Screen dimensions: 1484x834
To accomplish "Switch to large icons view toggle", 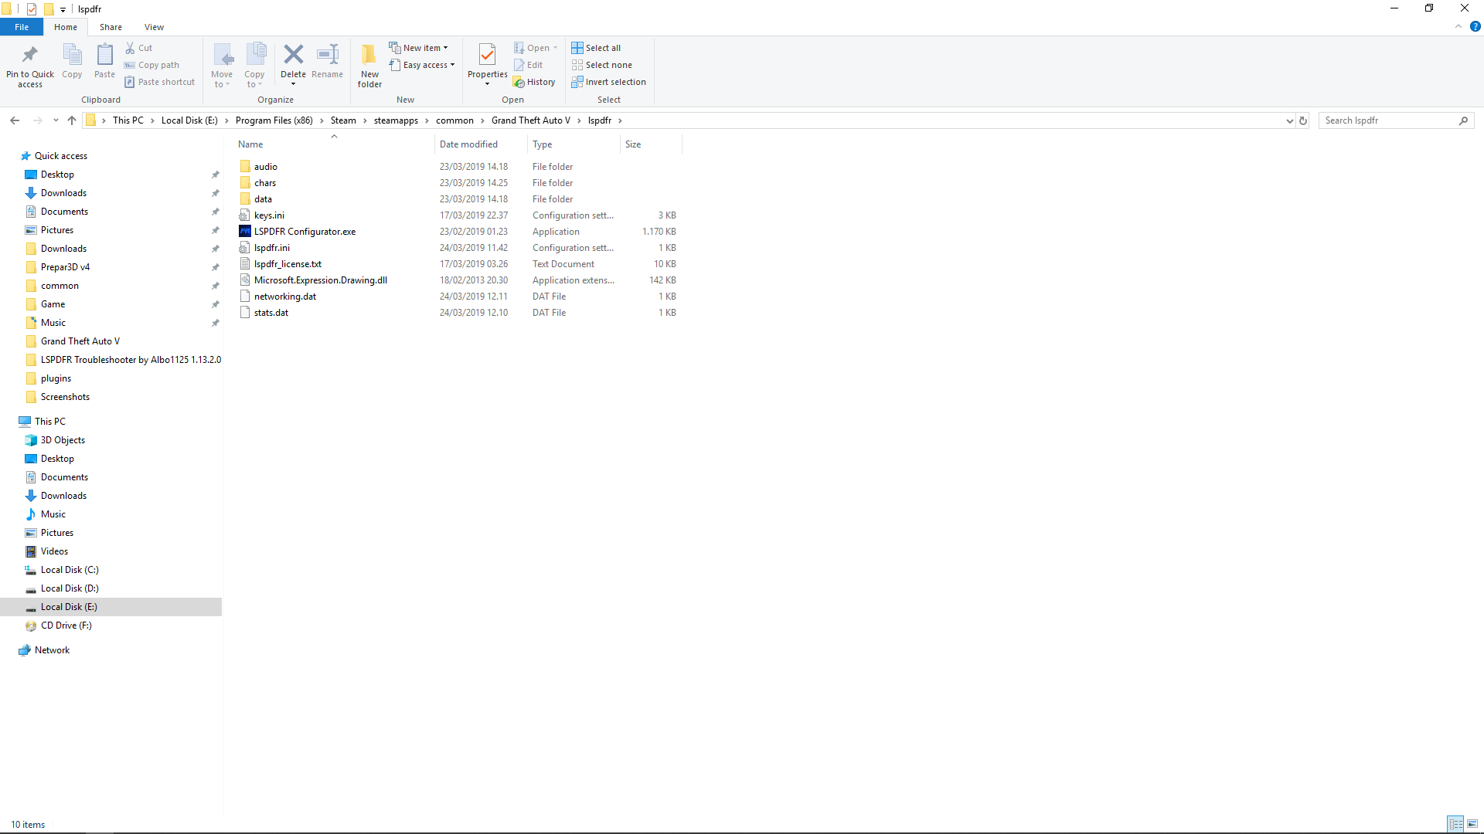I will tap(1472, 824).
